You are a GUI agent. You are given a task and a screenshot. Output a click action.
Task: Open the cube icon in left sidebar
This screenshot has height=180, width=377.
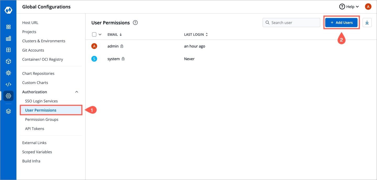(8, 61)
